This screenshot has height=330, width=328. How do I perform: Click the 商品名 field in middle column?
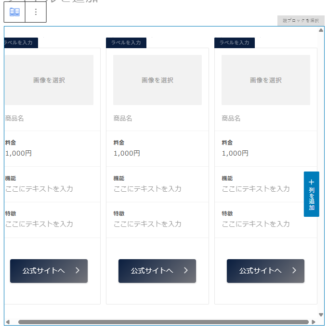[x=123, y=118]
